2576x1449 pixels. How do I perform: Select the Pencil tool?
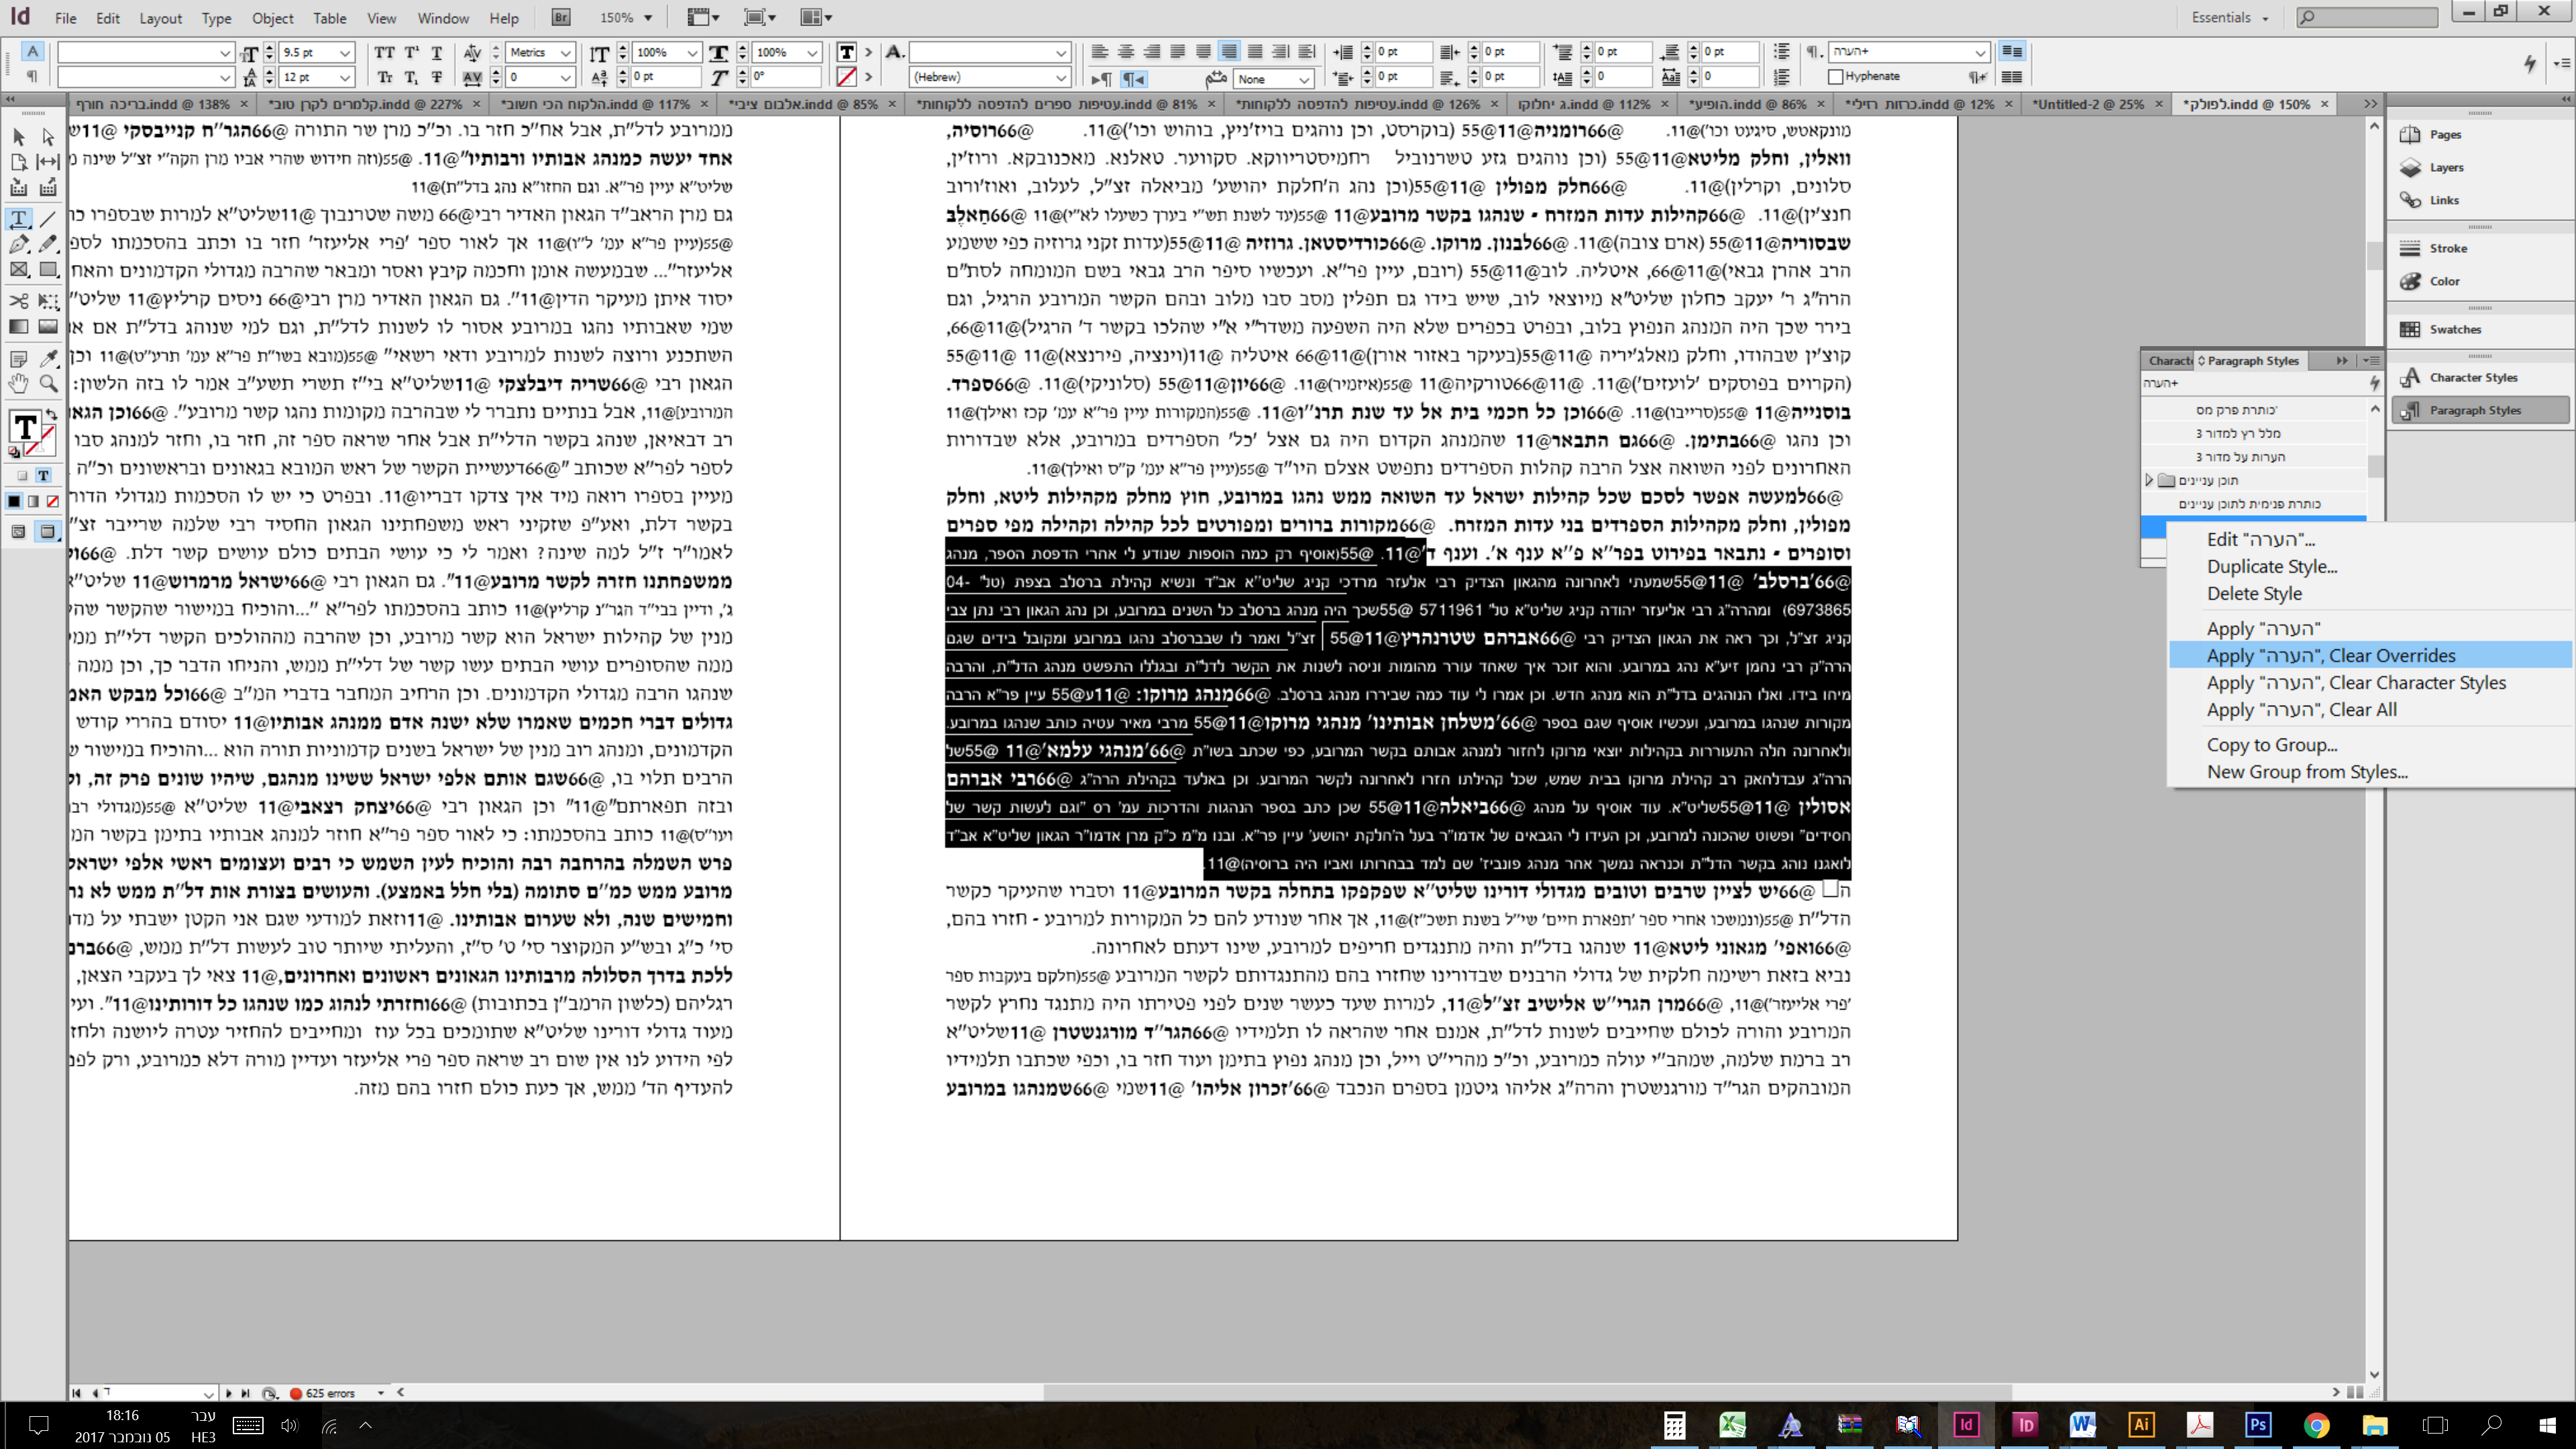pos(48,244)
